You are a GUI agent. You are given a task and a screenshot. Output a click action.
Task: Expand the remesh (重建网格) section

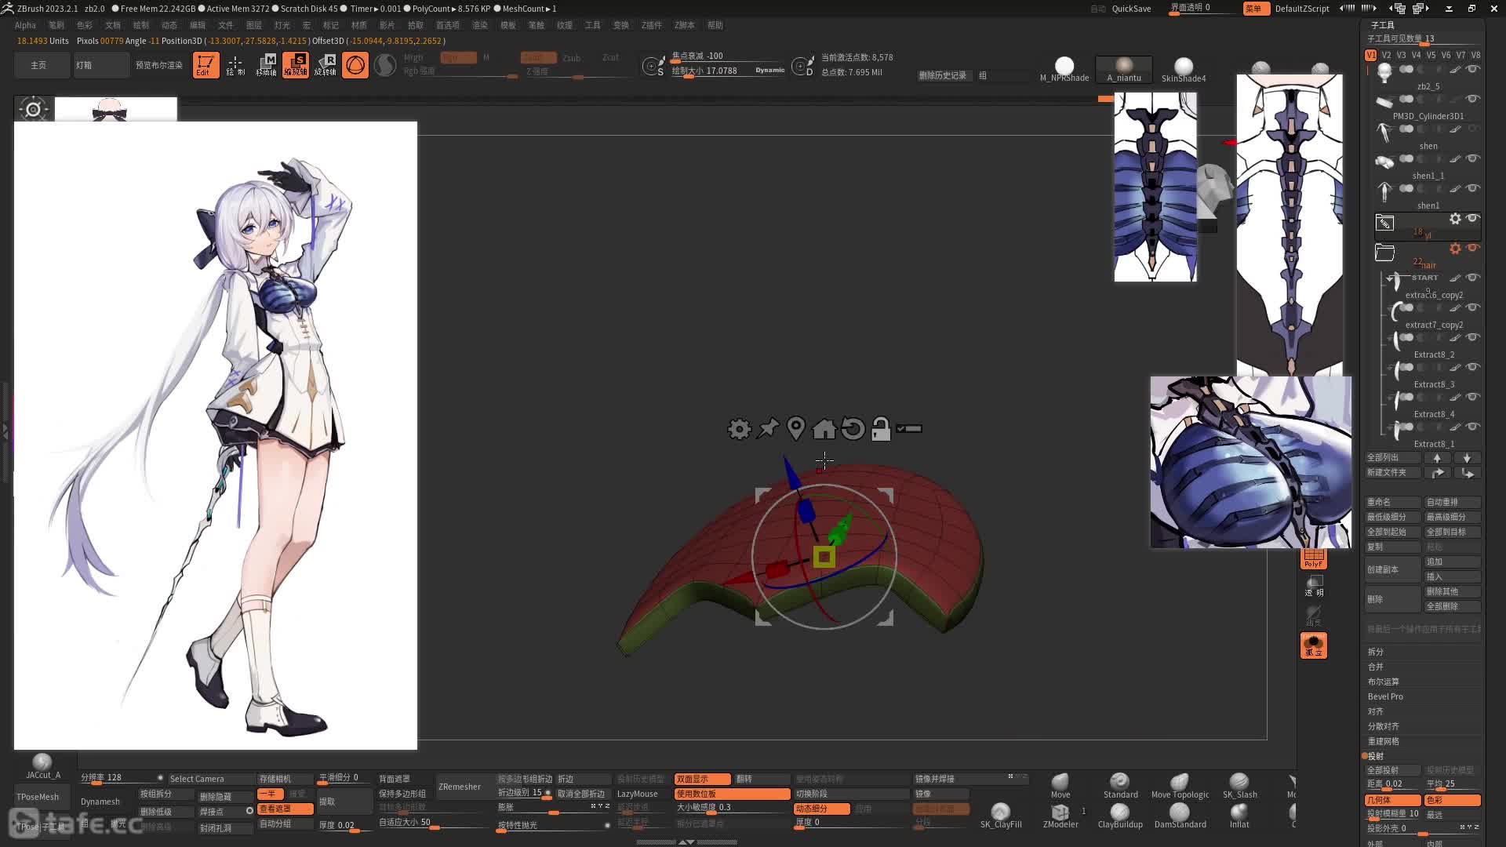coord(1383,741)
